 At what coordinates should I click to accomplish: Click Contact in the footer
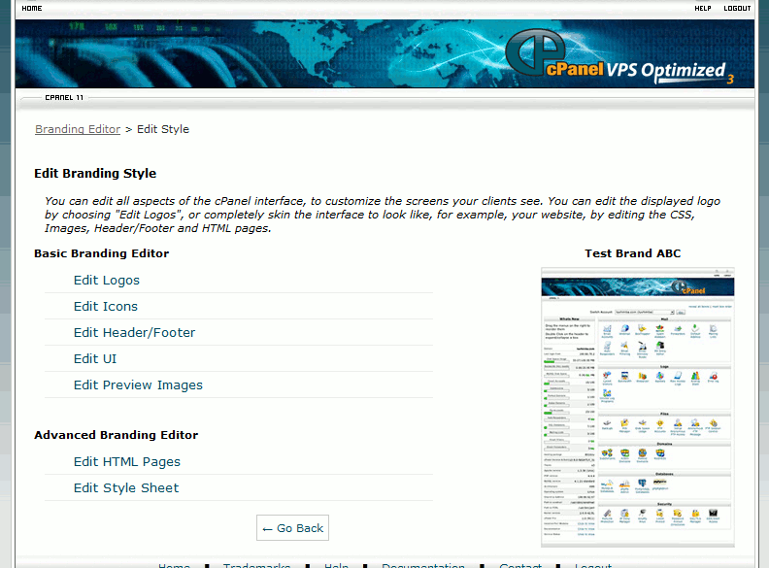click(520, 565)
